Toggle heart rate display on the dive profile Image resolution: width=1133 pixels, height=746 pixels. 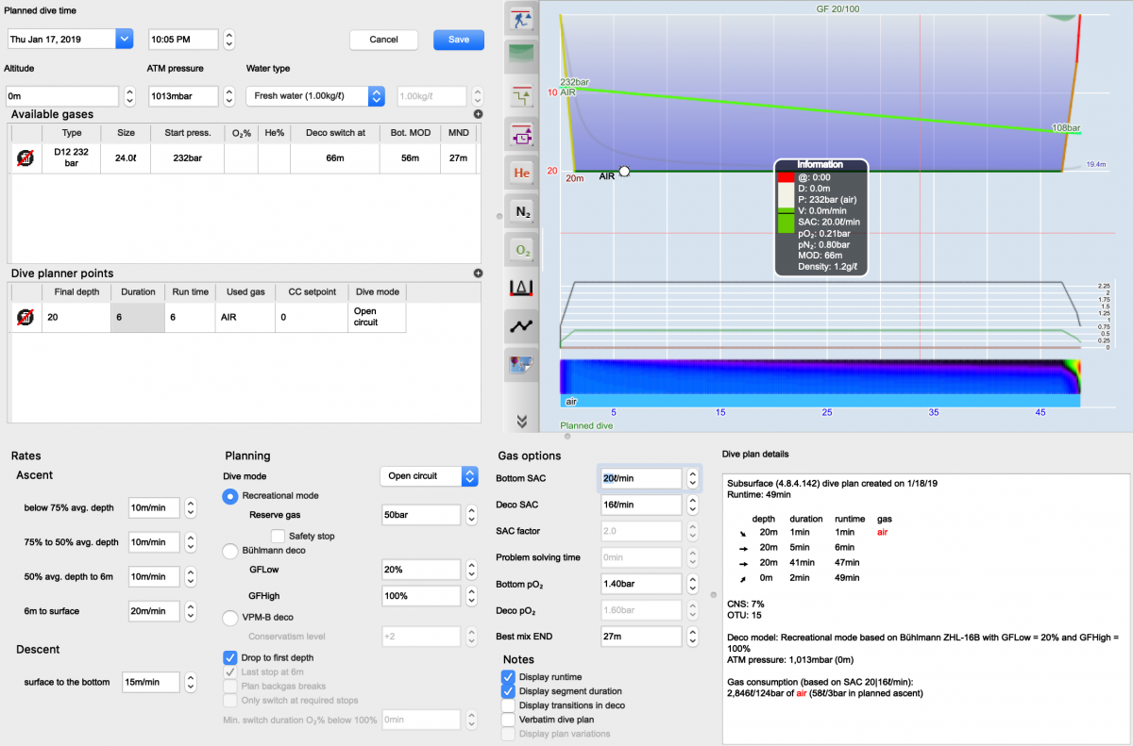[521, 326]
